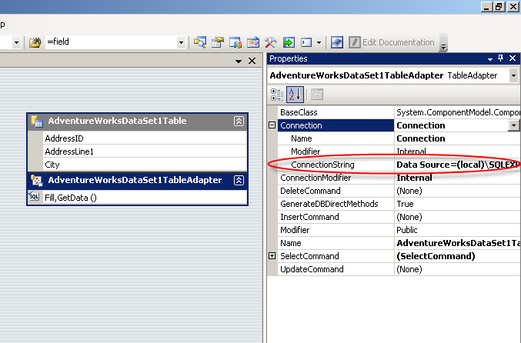Click the Edit Documentation button
The height and width of the screenshot is (343, 521).
pyautogui.click(x=392, y=42)
